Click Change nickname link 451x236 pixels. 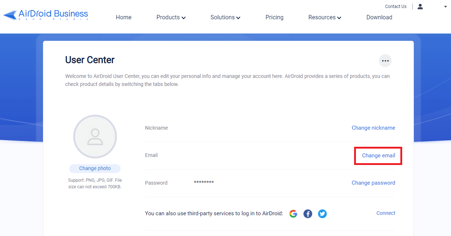click(373, 128)
